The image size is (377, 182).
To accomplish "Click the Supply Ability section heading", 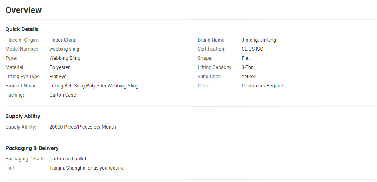I will click(23, 116).
